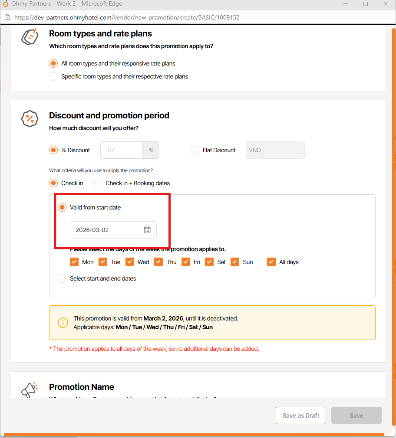Choose Select start and end dates
The width and height of the screenshot is (396, 438).
pyautogui.click(x=62, y=278)
